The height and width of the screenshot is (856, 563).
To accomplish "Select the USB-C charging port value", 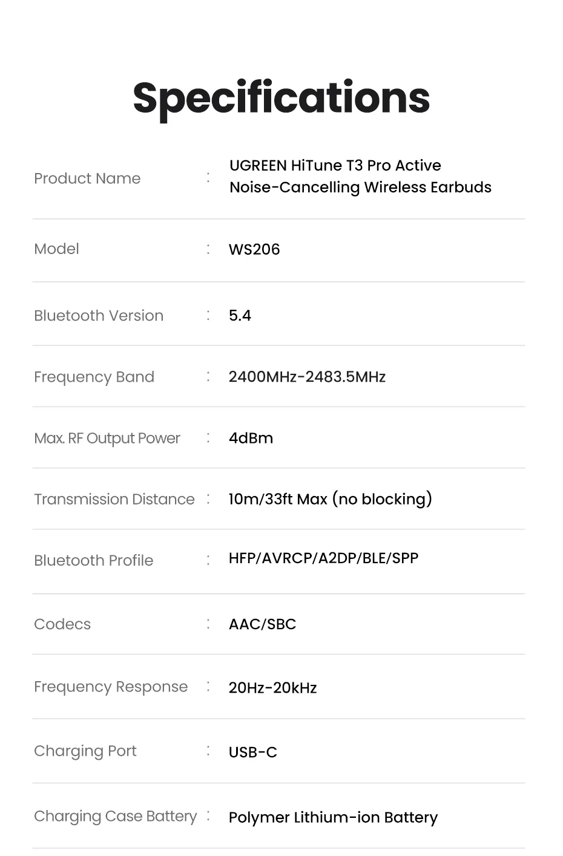I will pos(252,752).
